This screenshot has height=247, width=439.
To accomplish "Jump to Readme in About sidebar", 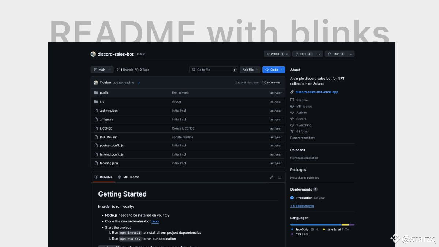I will 299,100.
